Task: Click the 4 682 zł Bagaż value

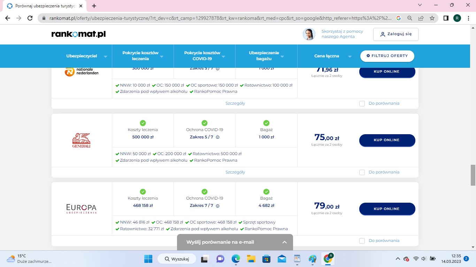Action: tap(267, 205)
